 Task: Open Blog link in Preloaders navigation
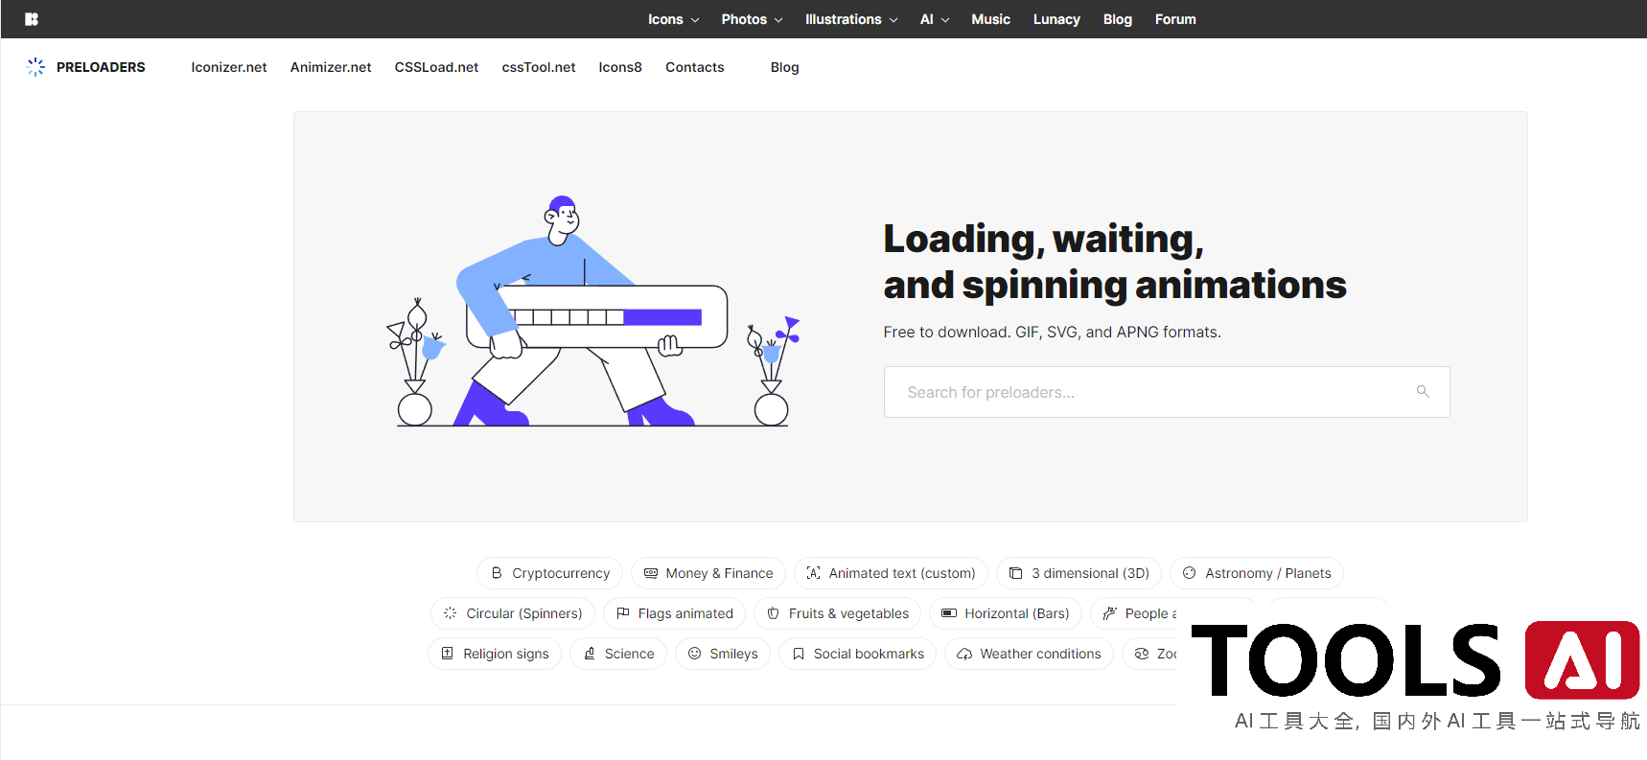tap(784, 67)
